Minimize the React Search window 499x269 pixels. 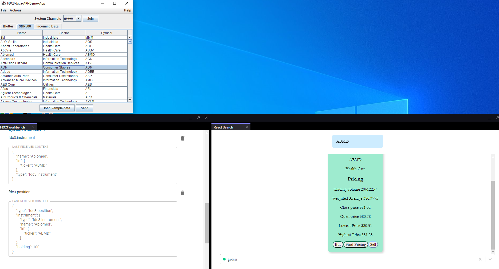(489, 118)
